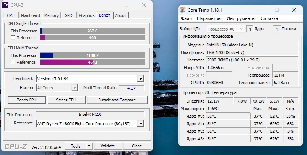
Task: Click Ядро #0 load value 55%
Action: point(290,116)
